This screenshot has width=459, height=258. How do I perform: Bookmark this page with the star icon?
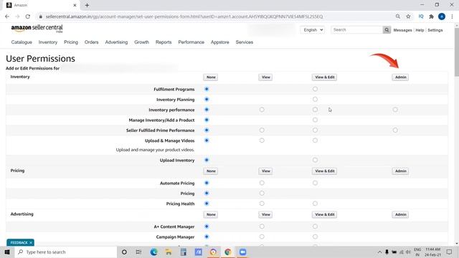click(x=408, y=16)
